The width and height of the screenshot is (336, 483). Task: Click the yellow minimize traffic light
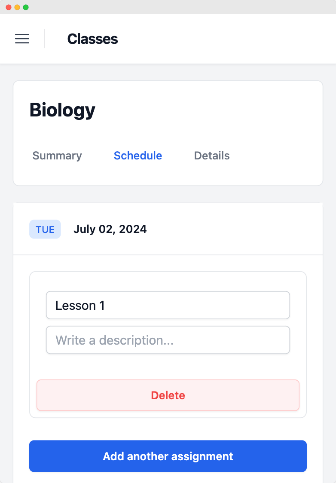16,7
